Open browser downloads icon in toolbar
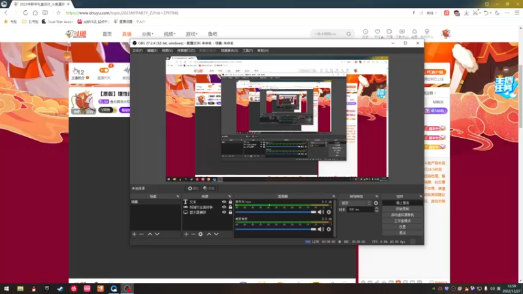The height and width of the screenshot is (294, 523). [466, 12]
